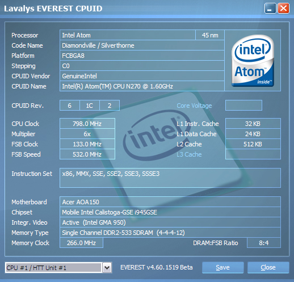This screenshot has width=294, height=282.
Task: Click the CPUID Name N270 field
Action: click(x=142, y=86)
